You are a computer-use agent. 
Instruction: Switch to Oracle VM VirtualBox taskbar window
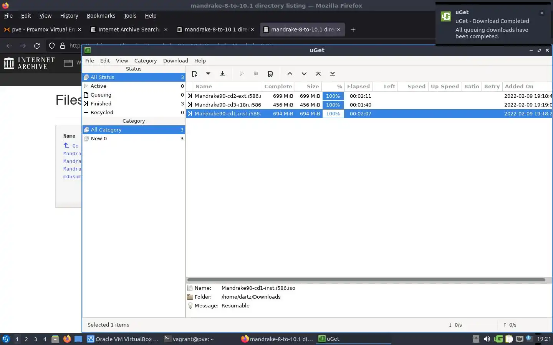click(123, 339)
